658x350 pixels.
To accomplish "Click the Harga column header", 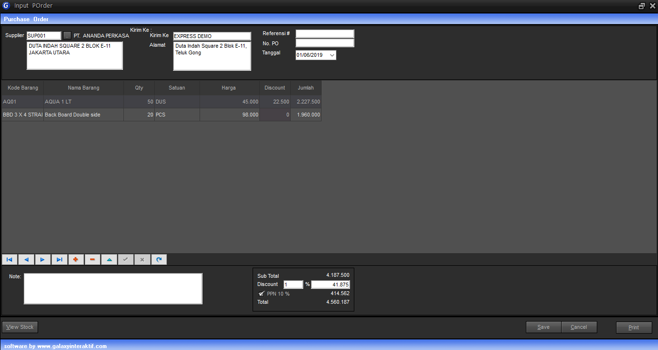I will (228, 88).
